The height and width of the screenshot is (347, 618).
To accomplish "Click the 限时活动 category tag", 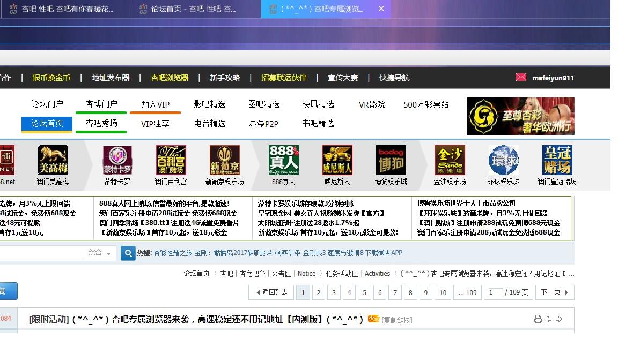I will (49, 319).
